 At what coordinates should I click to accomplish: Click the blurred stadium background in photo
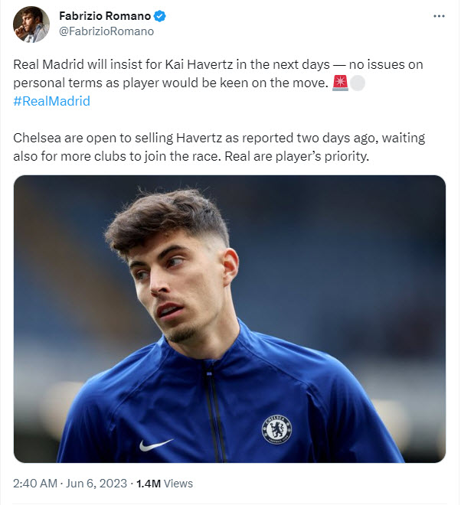(368, 245)
